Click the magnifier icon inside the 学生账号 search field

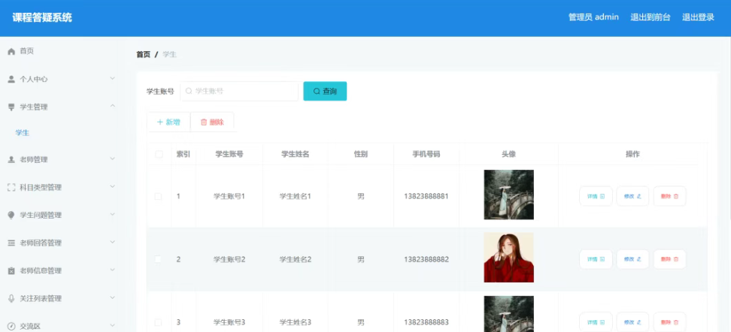(189, 92)
